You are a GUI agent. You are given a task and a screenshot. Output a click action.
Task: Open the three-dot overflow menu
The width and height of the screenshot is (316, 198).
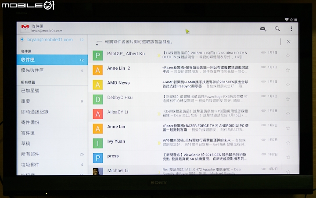point(291,29)
